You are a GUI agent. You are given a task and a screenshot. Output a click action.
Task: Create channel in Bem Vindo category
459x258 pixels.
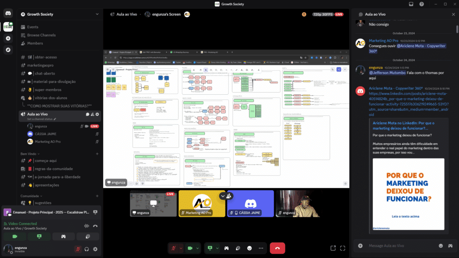[97, 153]
